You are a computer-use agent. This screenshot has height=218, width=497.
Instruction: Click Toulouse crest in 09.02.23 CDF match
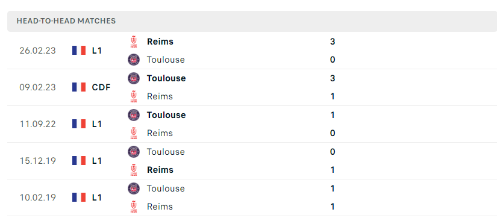[x=134, y=78]
